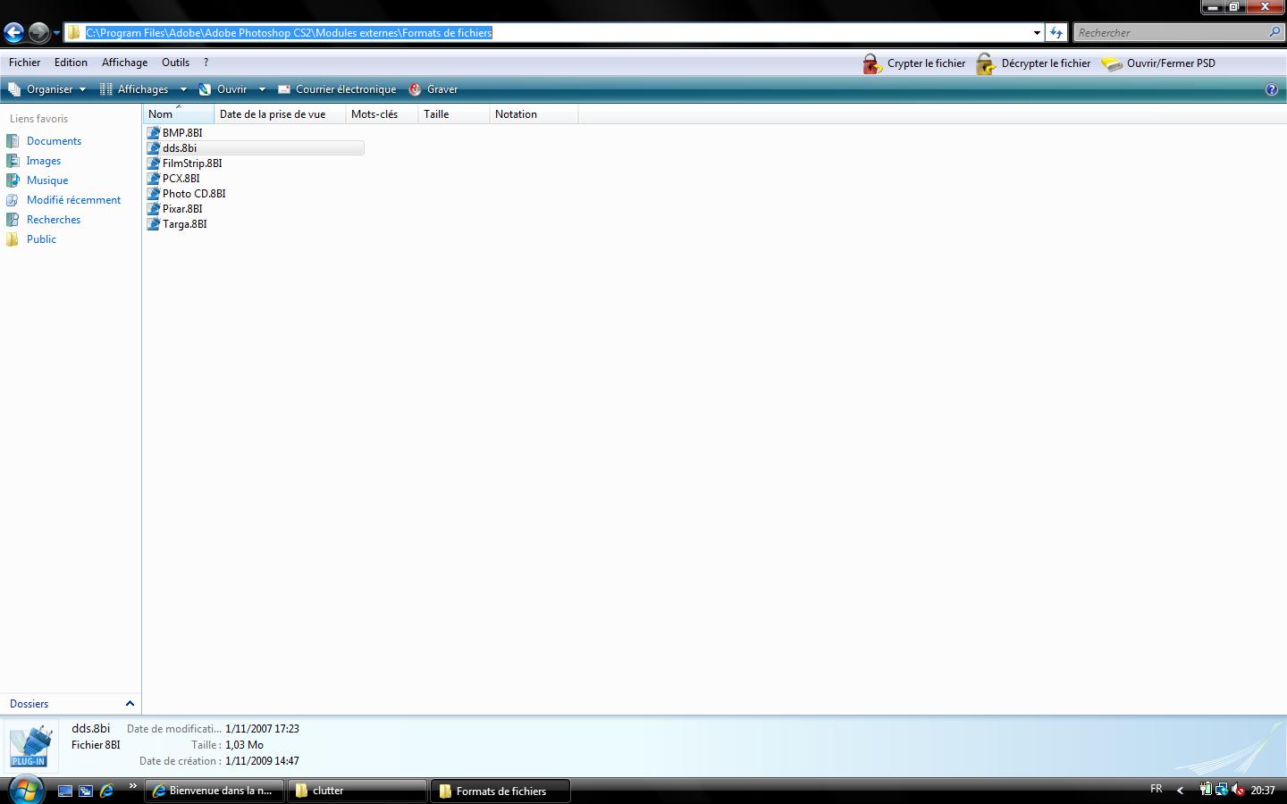Launch Internet Explorer from quick launch

tap(106, 791)
